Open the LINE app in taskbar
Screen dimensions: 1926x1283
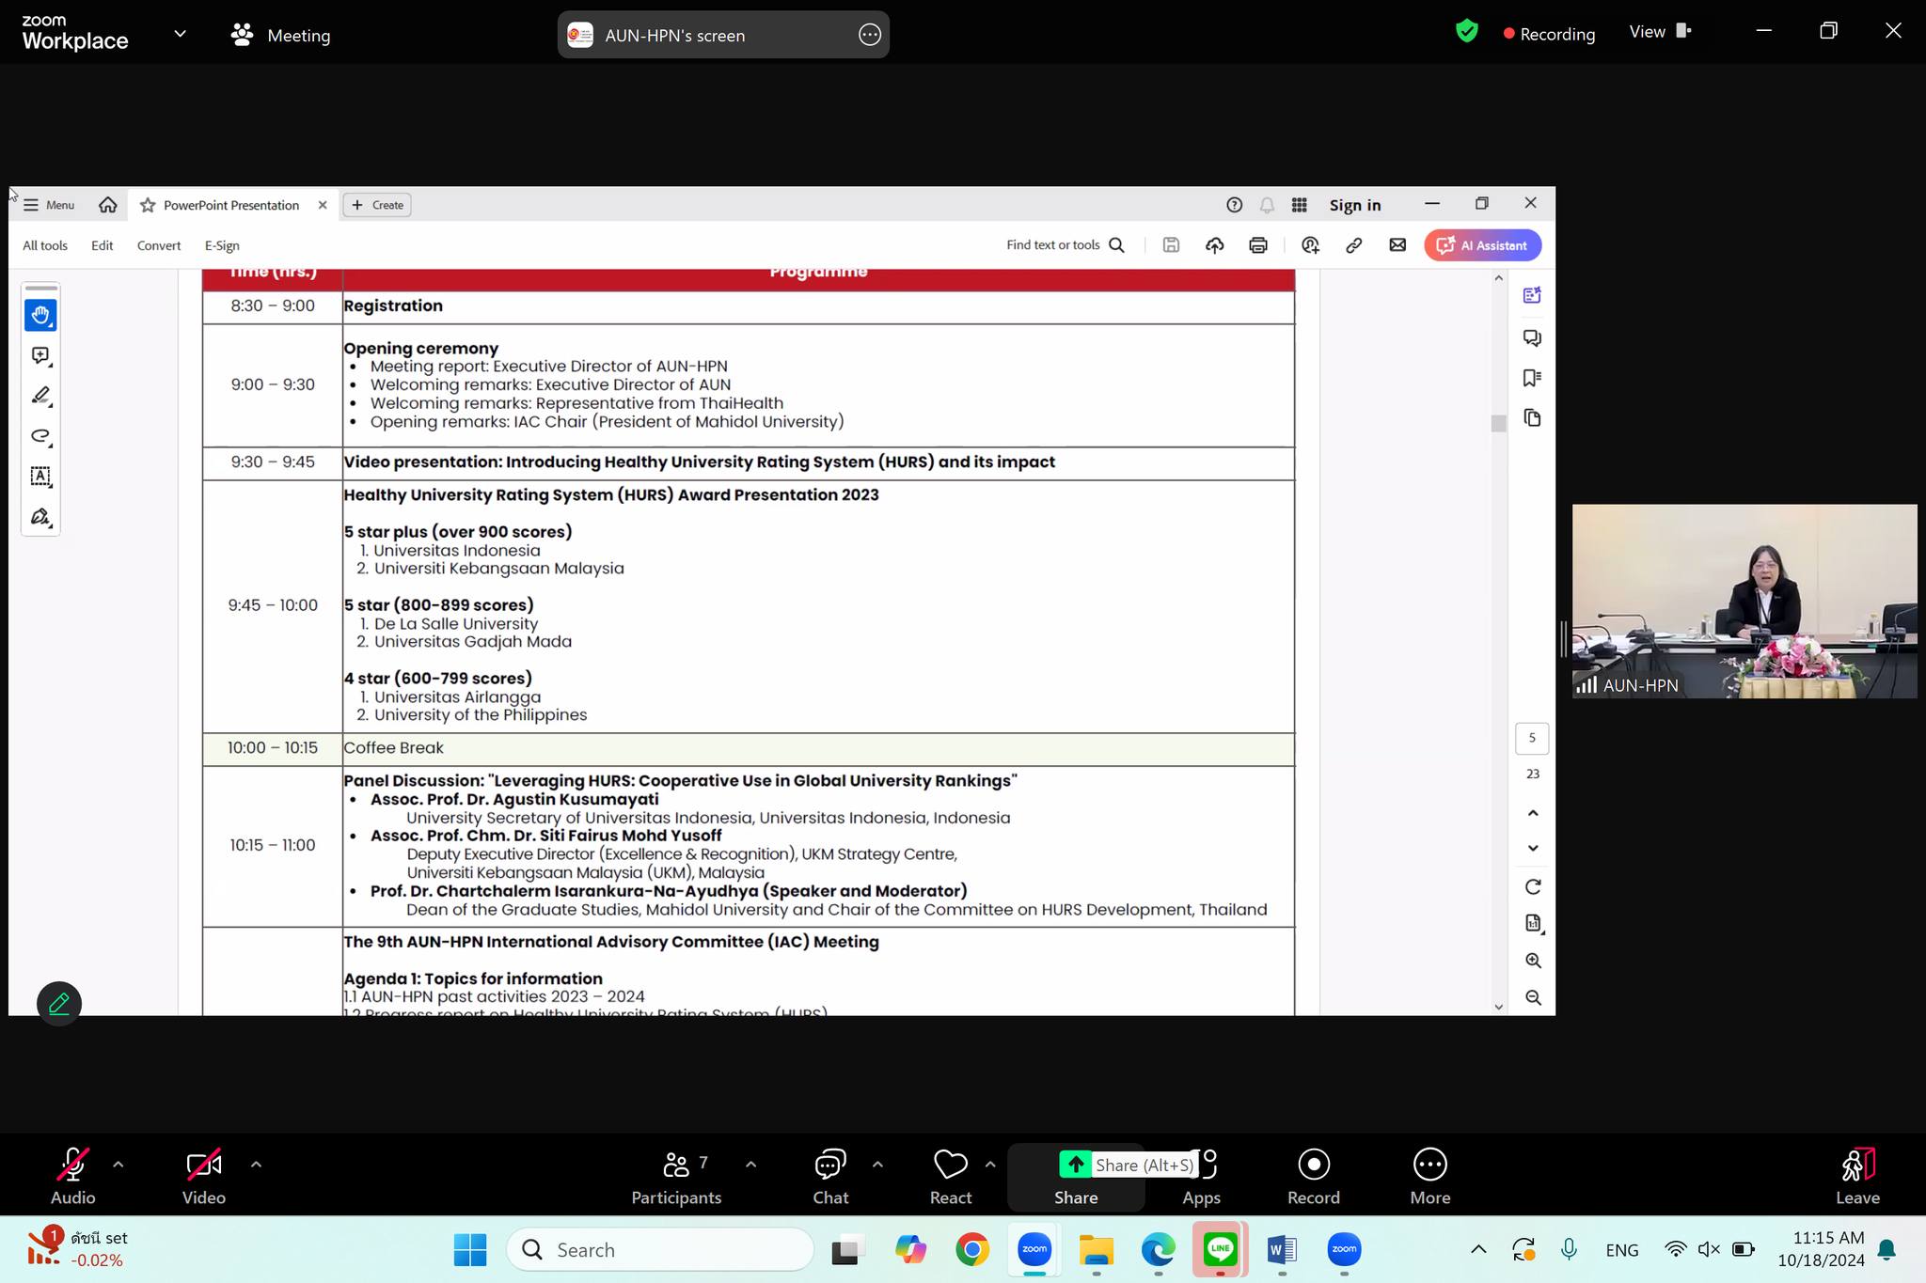coord(1220,1249)
